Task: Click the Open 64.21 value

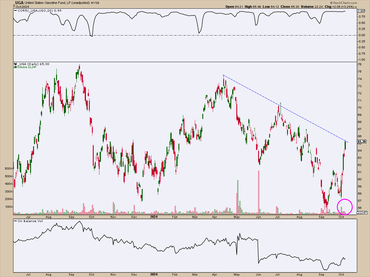Action: point(234,7)
